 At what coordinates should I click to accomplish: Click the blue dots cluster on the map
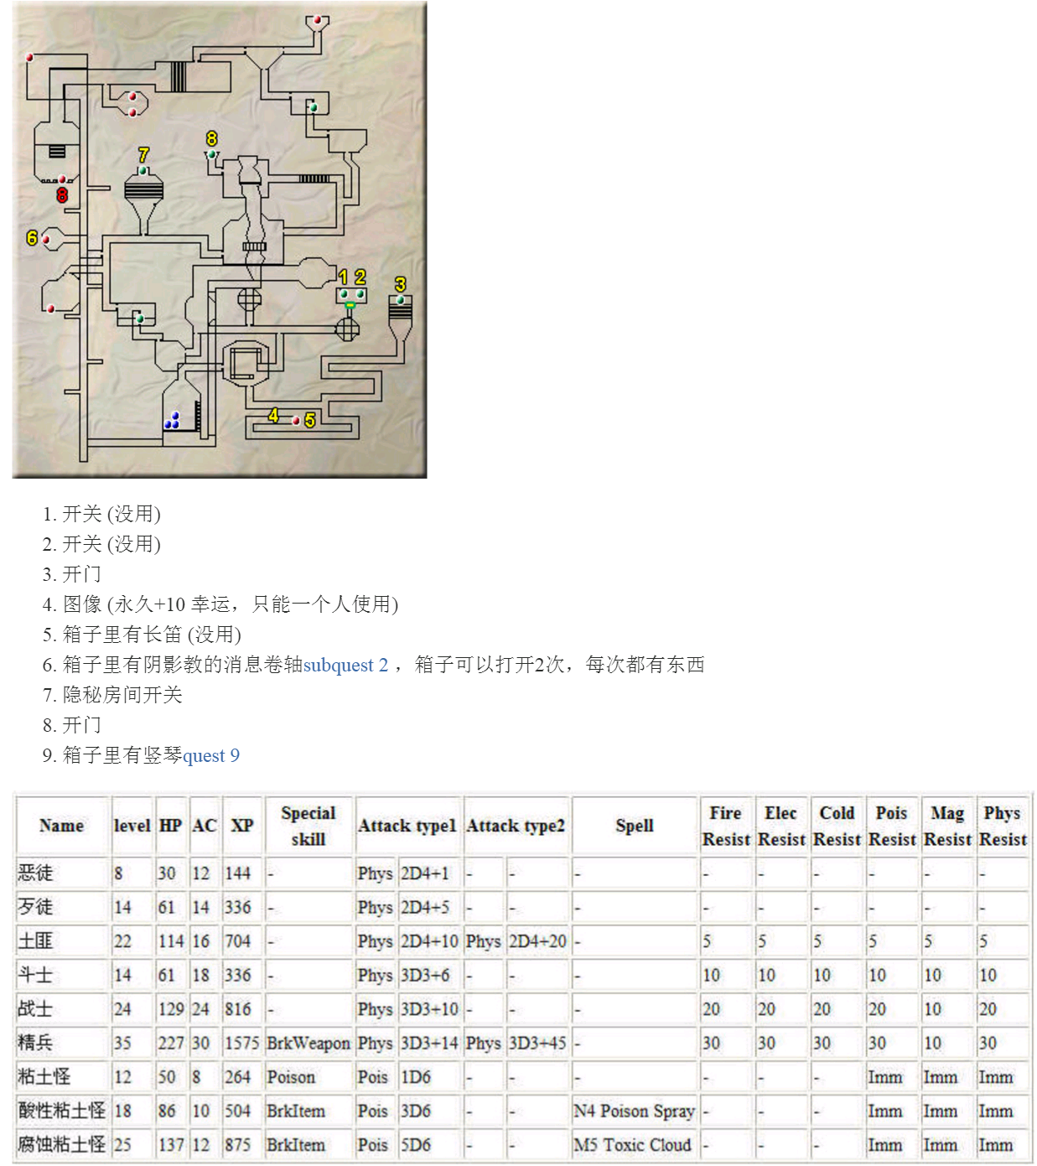pyautogui.click(x=173, y=421)
